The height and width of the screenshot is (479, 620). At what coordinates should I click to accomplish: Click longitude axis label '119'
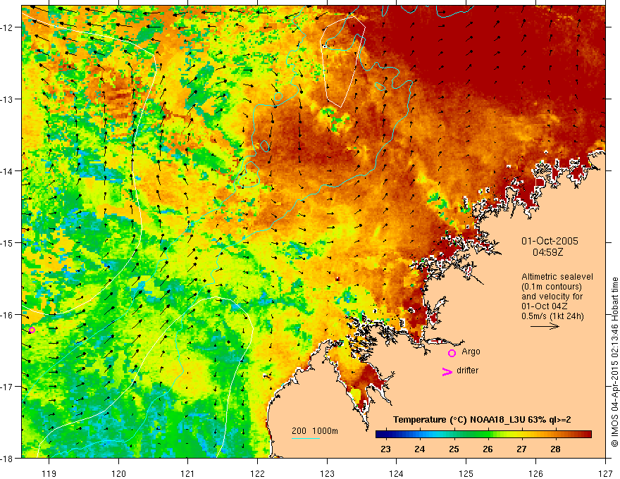click(49, 473)
